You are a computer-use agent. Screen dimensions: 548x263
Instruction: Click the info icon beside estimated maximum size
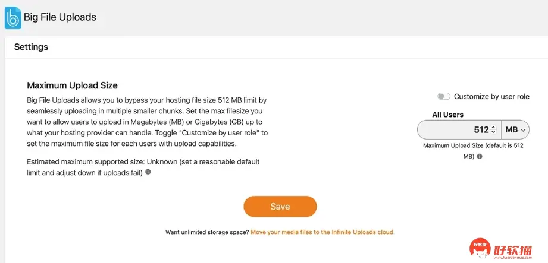click(x=148, y=172)
